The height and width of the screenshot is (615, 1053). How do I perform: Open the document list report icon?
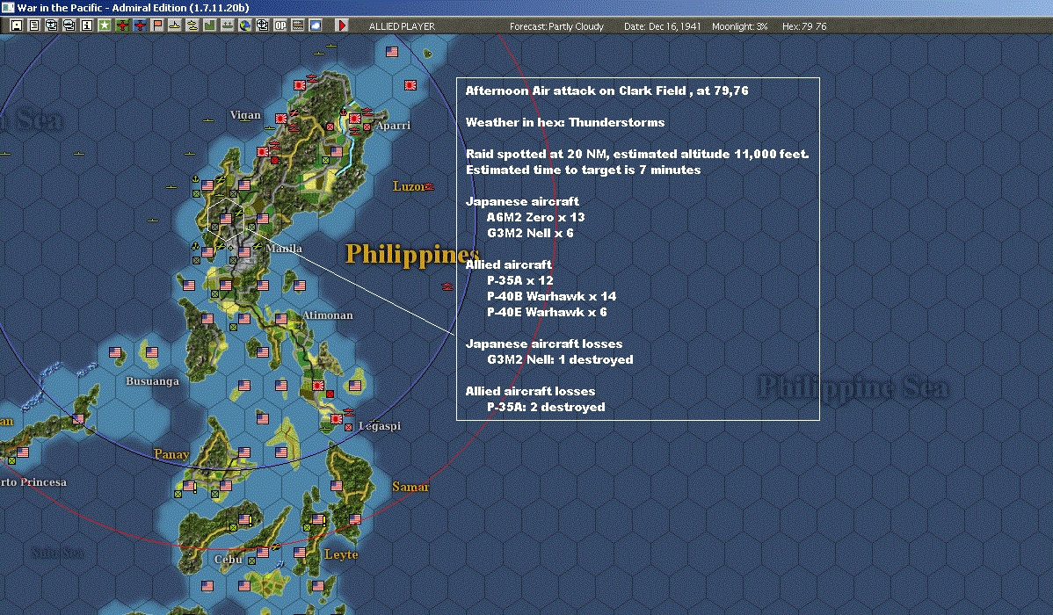click(34, 25)
